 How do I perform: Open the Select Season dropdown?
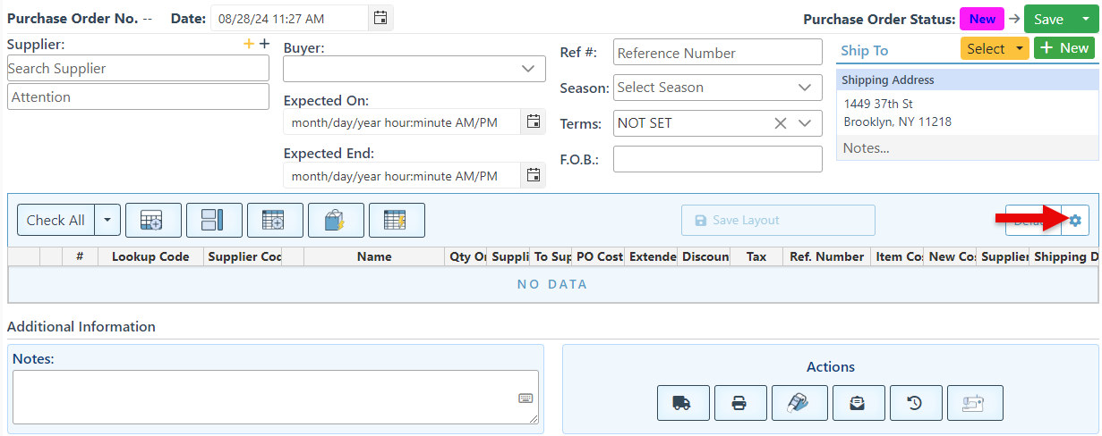tap(803, 88)
